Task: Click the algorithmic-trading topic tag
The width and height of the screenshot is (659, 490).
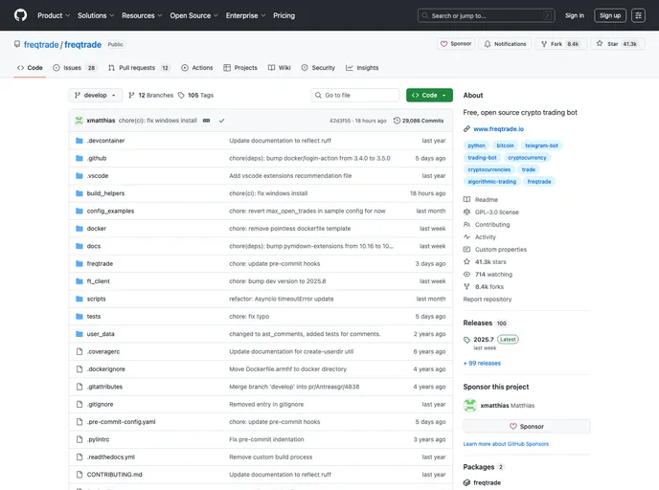Action: click(491, 182)
